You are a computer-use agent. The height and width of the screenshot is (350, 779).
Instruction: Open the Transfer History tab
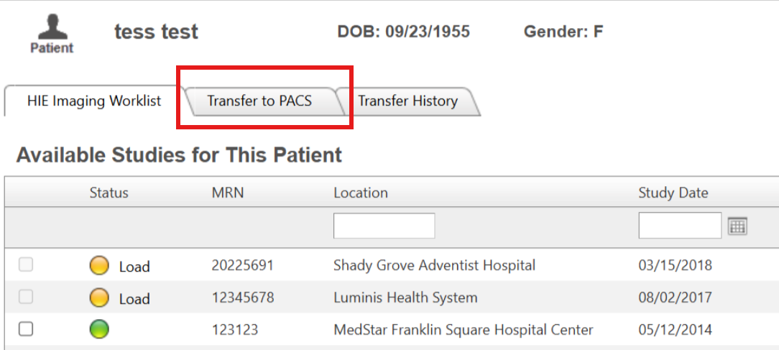tap(407, 101)
